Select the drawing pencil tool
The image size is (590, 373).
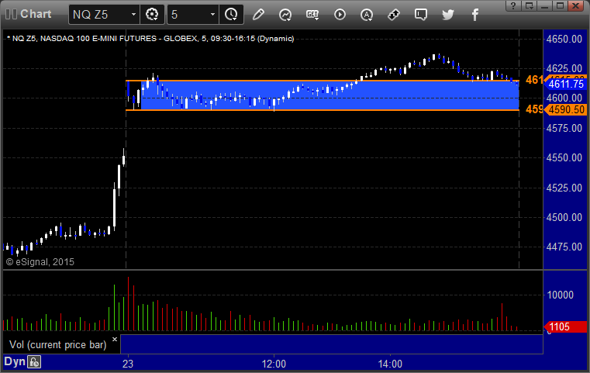[258, 14]
